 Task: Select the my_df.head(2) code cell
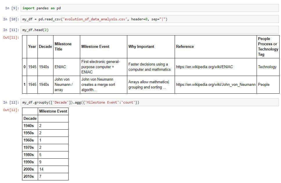pos(116,30)
